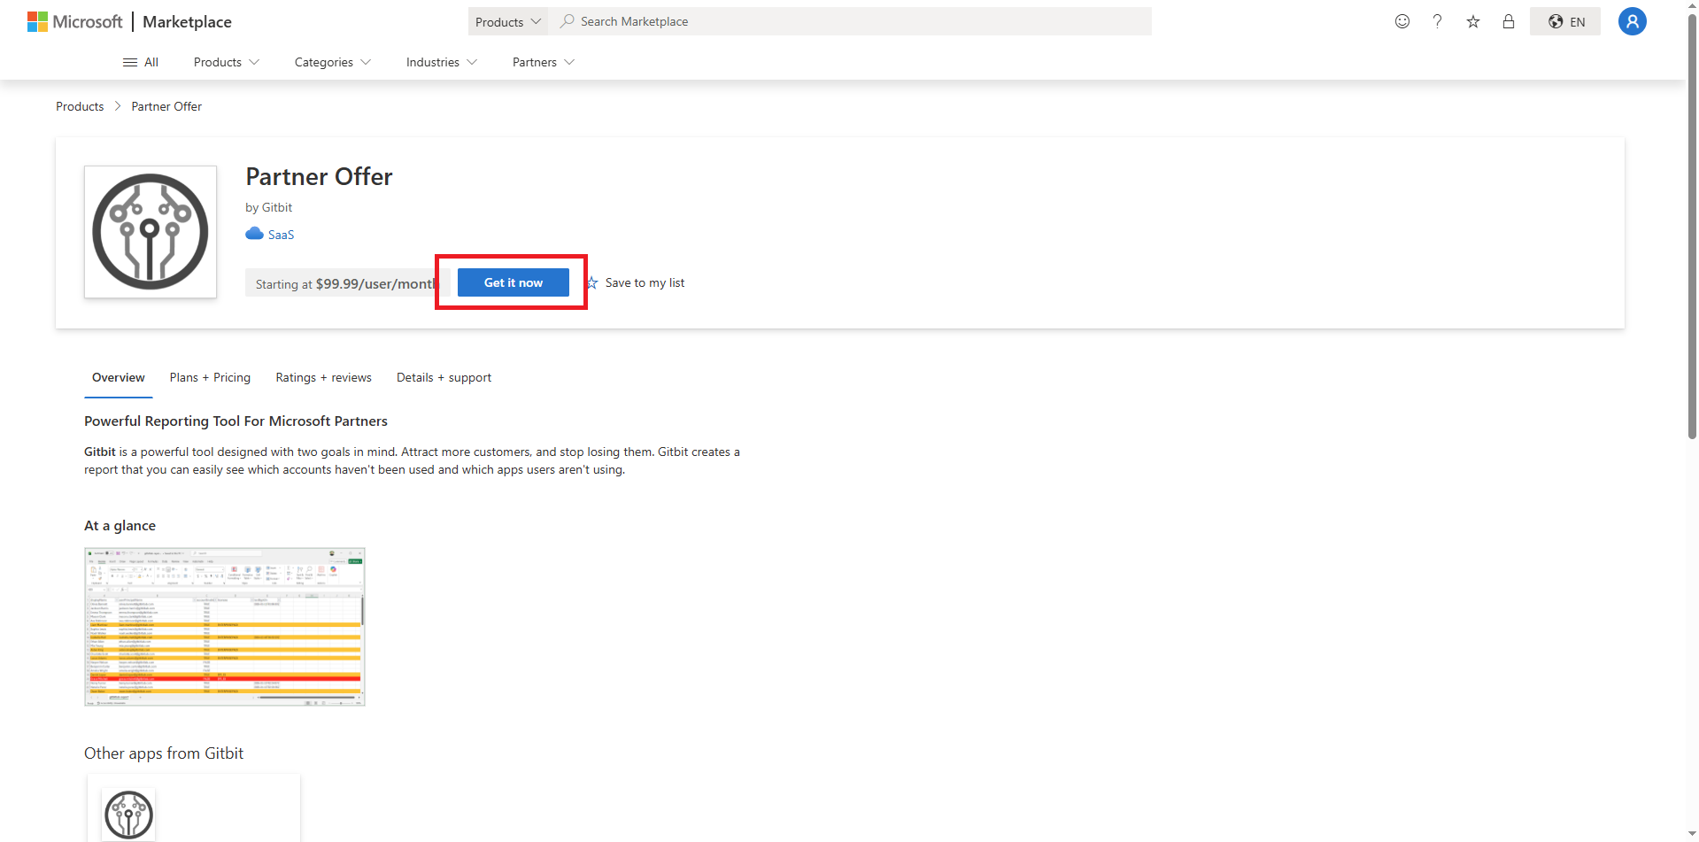The height and width of the screenshot is (842, 1699).
Task: Go to Products breadcrumb link
Action: coord(80,106)
